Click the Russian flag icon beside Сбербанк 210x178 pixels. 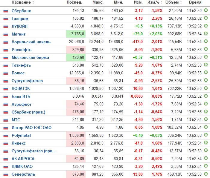[6, 11]
